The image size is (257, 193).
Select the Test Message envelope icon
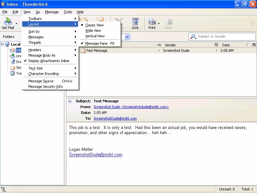83,51
